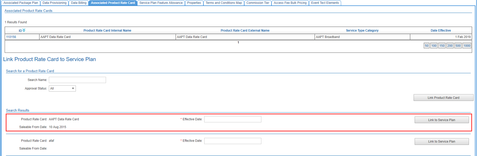The height and width of the screenshot is (156, 477).
Task: Select the Access Fee Bulk Pricing tab
Action: coord(290,3)
